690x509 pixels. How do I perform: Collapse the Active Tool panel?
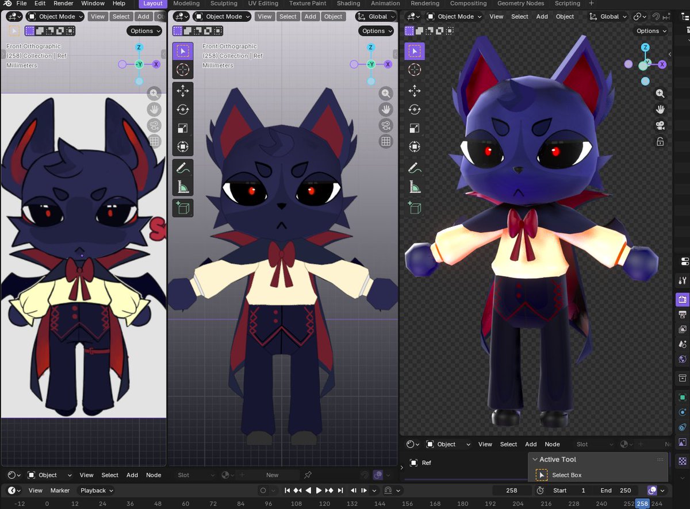pyautogui.click(x=535, y=460)
